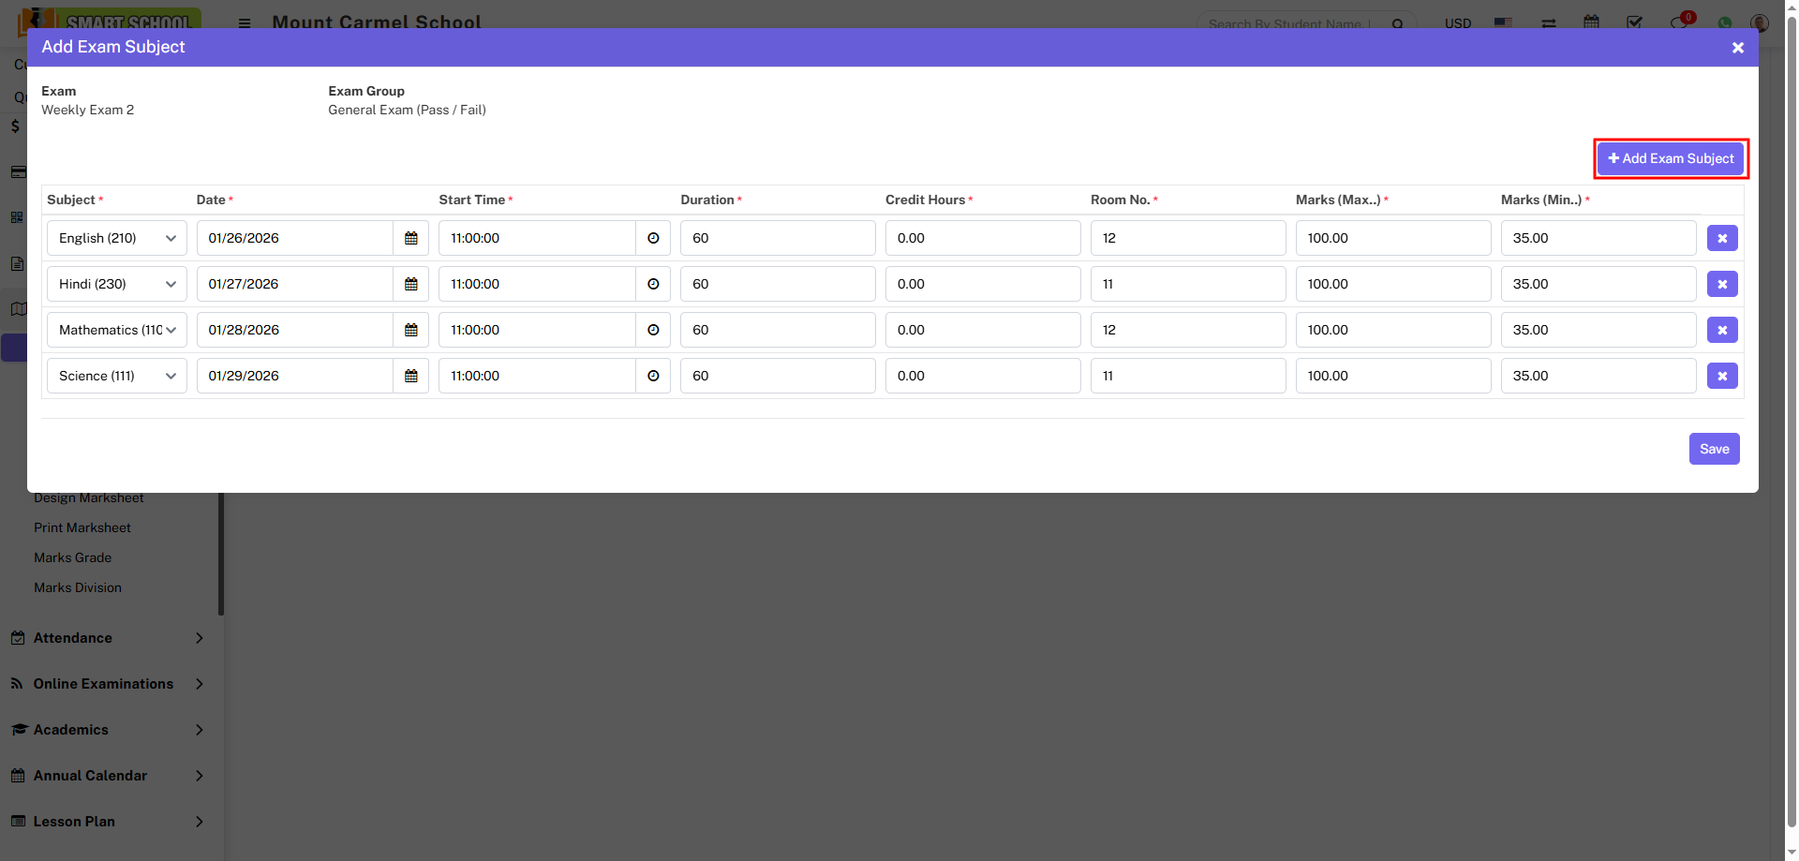Open the notifications bell in the header

1680,24
